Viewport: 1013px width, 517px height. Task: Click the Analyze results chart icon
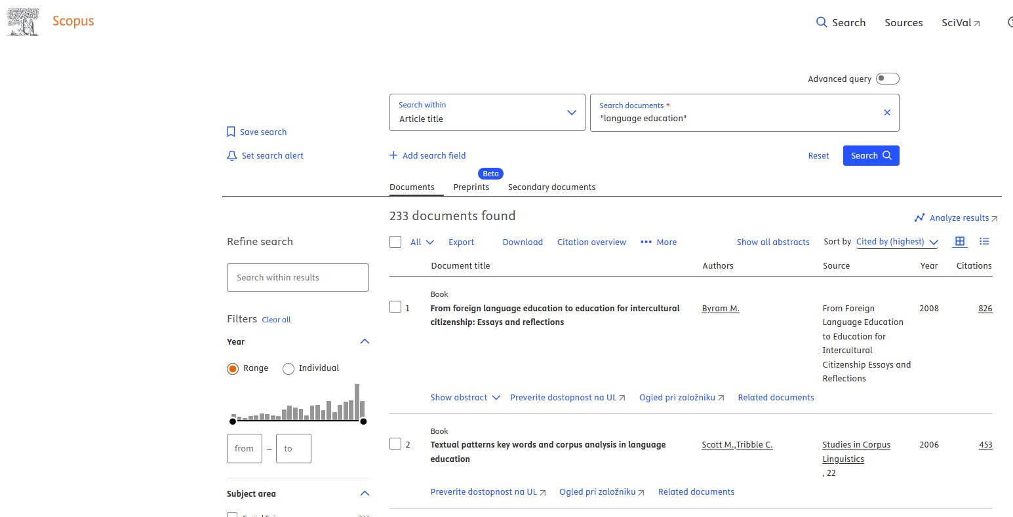point(919,218)
